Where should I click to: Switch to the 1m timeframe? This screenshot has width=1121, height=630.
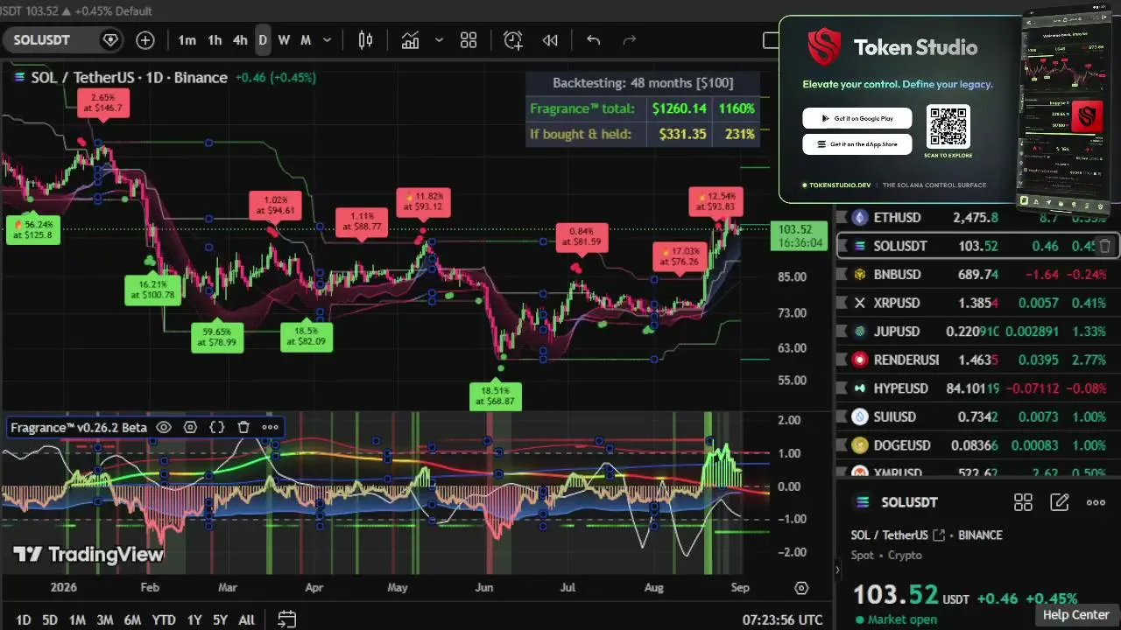pyautogui.click(x=187, y=40)
